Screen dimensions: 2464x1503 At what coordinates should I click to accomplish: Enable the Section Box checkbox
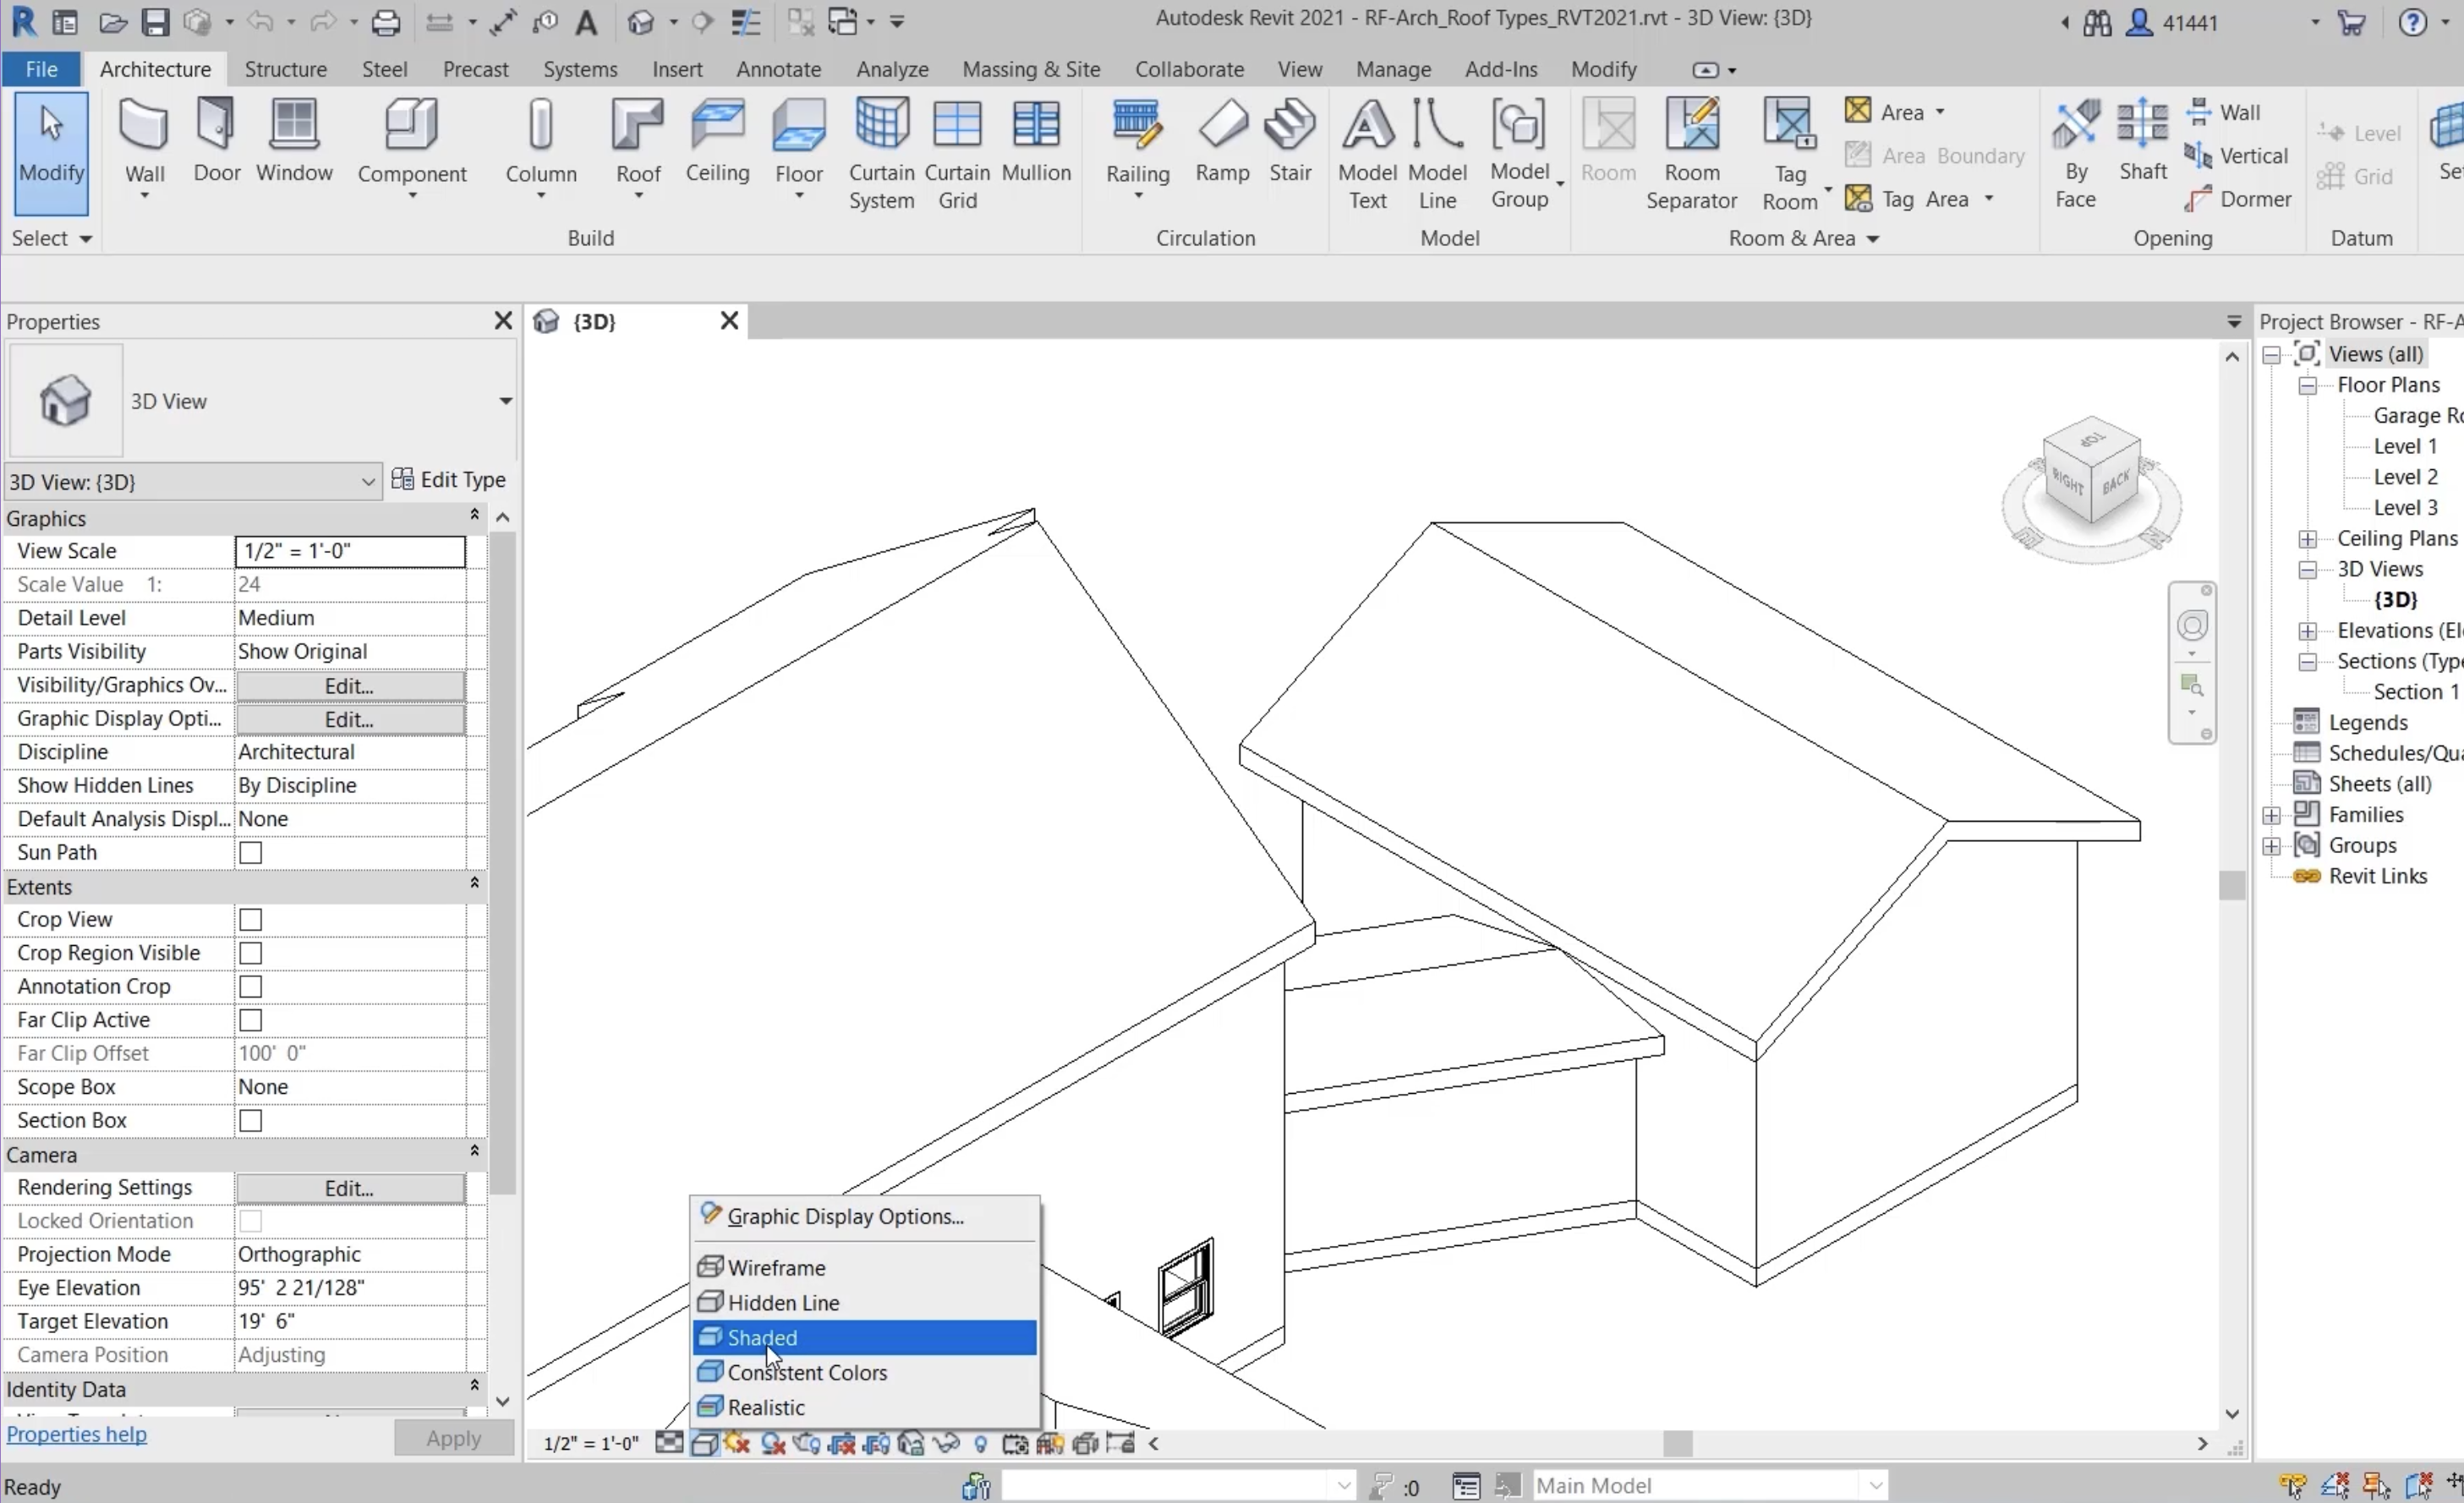[x=251, y=1121]
